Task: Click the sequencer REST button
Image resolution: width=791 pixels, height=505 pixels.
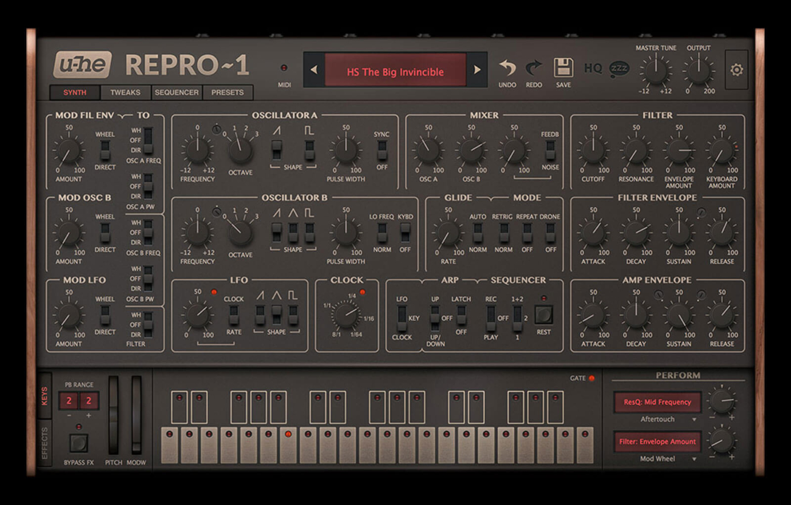Action: coord(543,315)
